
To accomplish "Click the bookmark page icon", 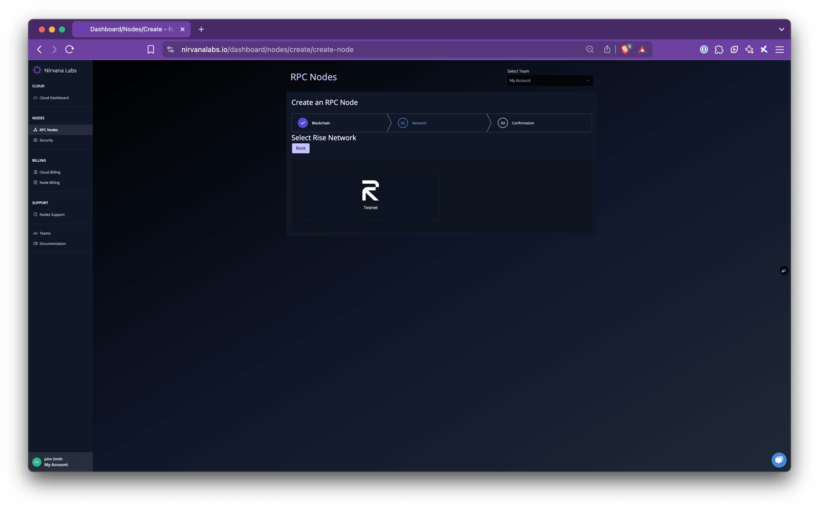I will click(150, 49).
